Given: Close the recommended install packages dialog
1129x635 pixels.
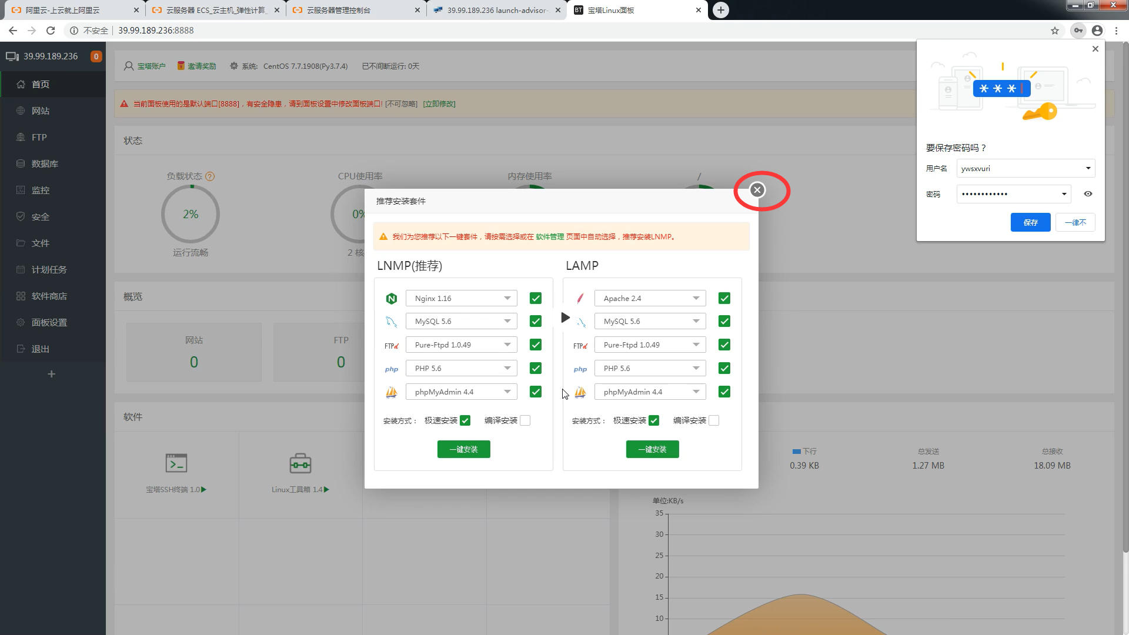Looking at the screenshot, I should coord(757,190).
